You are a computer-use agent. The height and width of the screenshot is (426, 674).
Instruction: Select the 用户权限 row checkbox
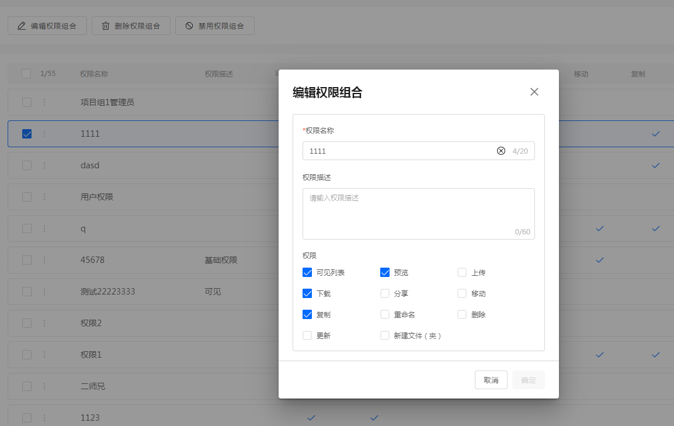27,197
